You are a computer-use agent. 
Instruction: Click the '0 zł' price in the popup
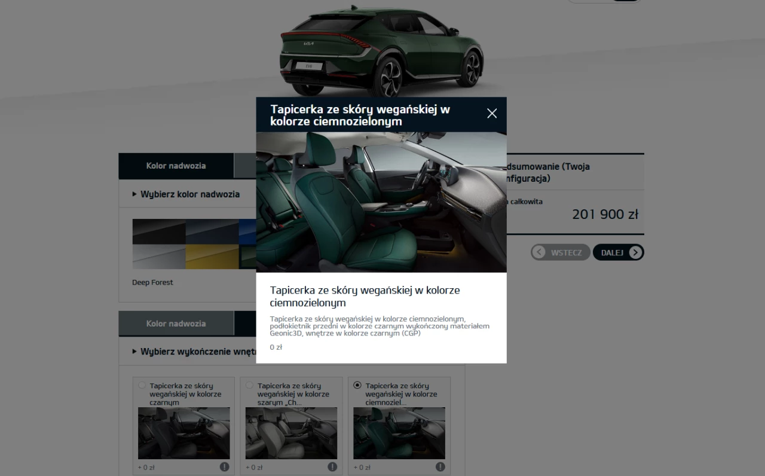pyautogui.click(x=276, y=347)
